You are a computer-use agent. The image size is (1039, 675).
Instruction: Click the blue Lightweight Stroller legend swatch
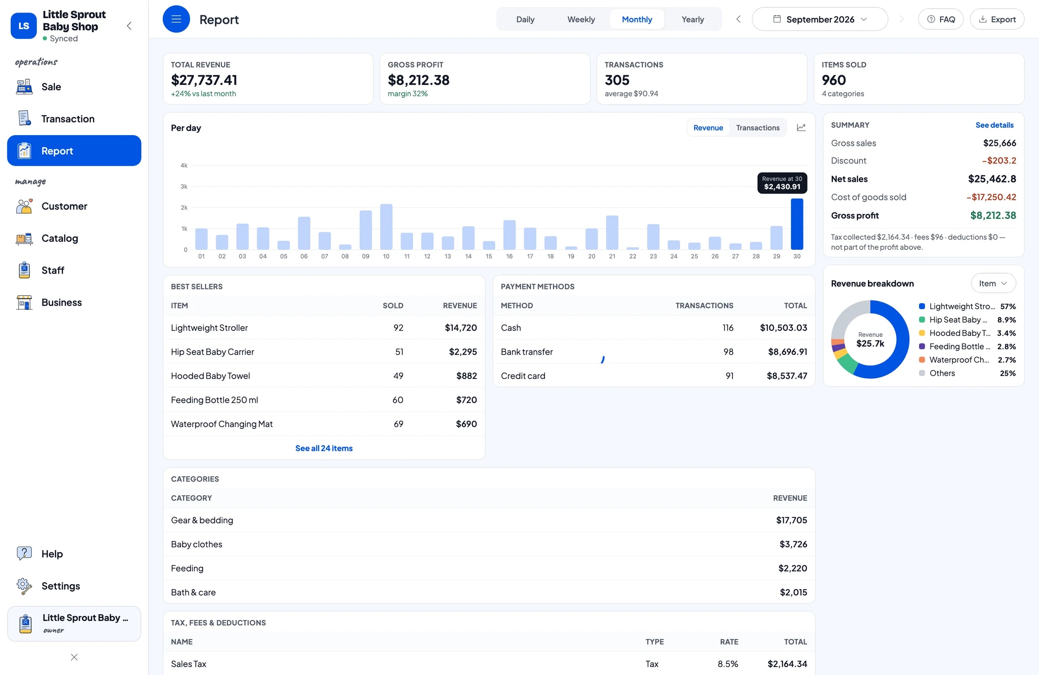(922, 306)
